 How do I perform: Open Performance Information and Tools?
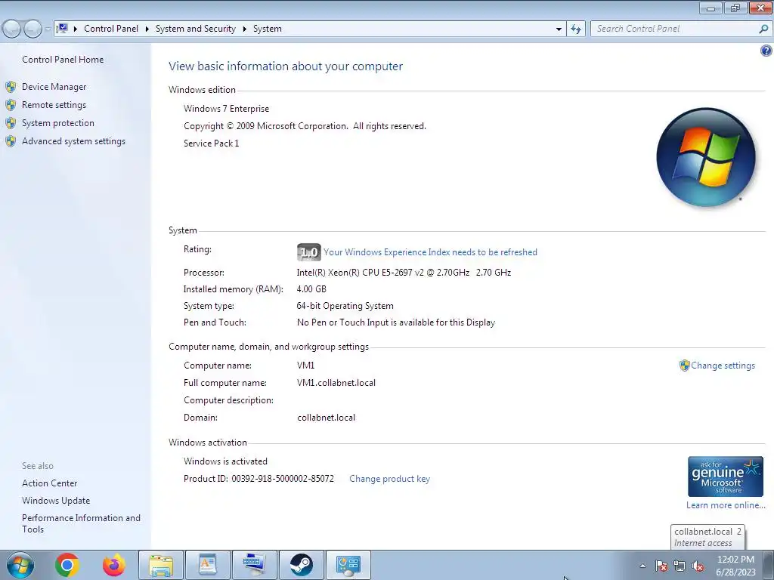(x=81, y=524)
